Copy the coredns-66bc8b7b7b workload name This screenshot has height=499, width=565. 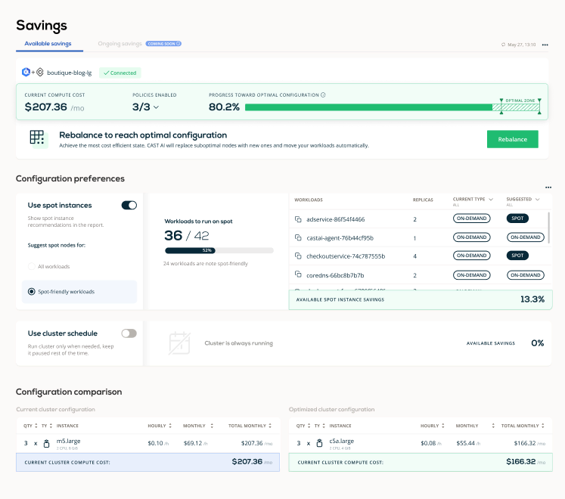[299, 275]
